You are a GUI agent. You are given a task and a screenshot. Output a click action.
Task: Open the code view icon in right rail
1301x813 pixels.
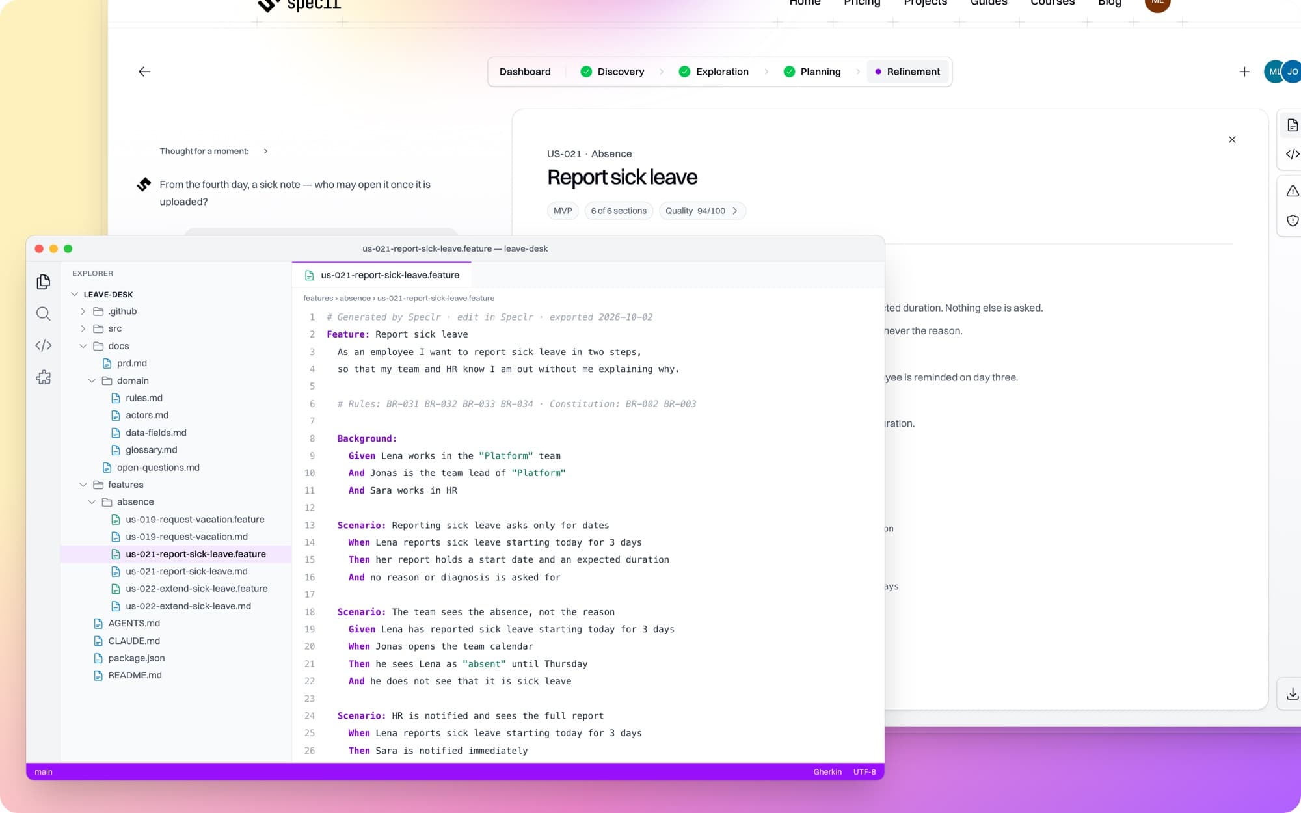tap(1293, 154)
